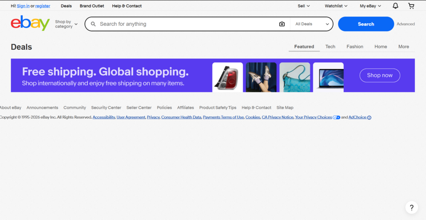Click the car tail light thumbnail
426x220 pixels.
coord(228,77)
